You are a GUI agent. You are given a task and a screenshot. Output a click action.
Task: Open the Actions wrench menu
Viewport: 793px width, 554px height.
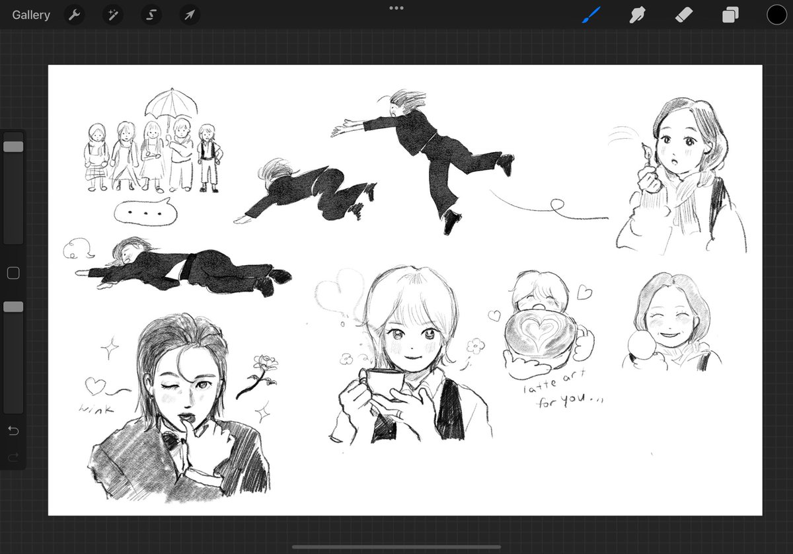pos(74,15)
